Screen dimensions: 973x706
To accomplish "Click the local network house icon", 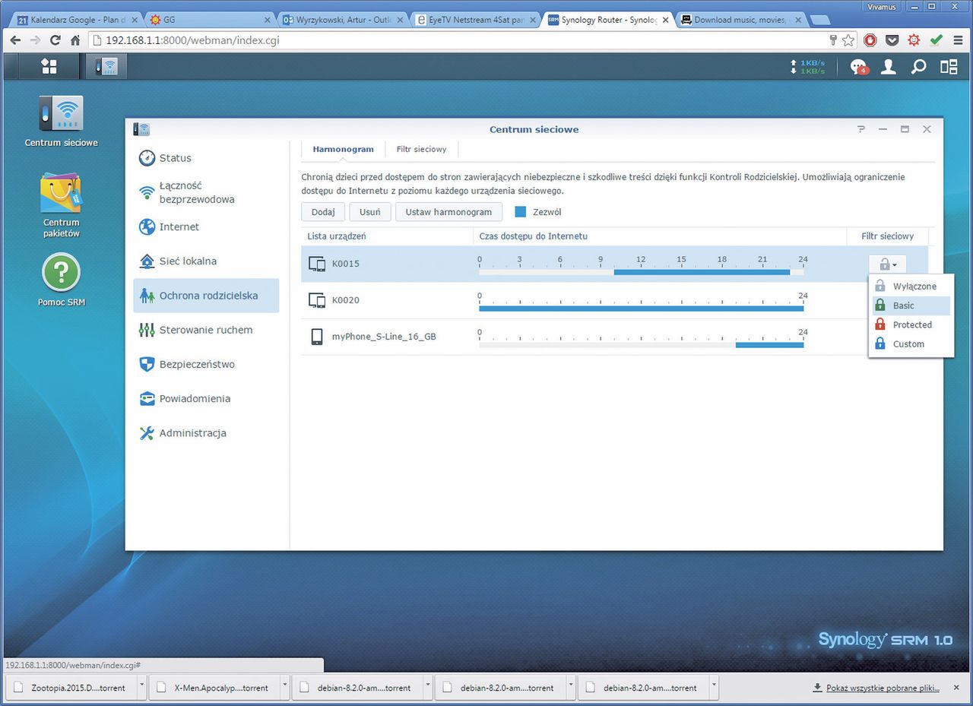I will [x=147, y=261].
